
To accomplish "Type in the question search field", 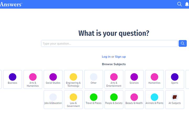I will [109, 44].
